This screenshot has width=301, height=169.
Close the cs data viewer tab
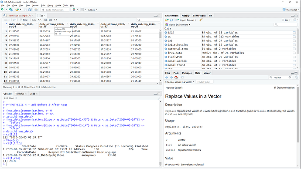[x=44, y=16]
